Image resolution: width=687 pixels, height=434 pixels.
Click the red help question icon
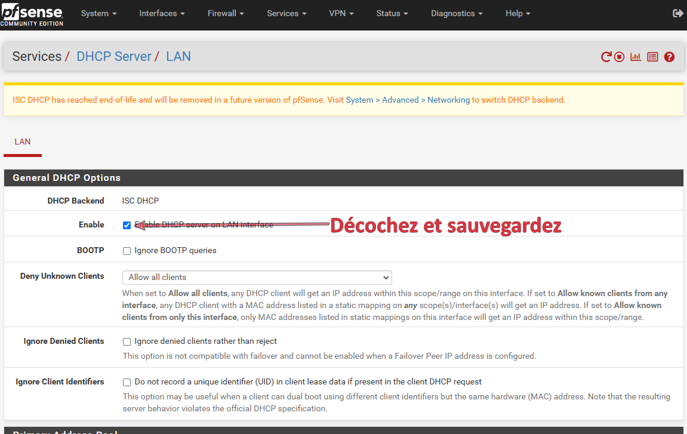pyautogui.click(x=669, y=57)
